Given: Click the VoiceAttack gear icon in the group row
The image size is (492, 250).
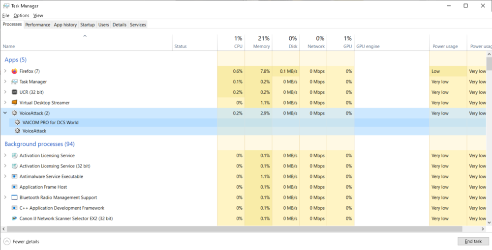Looking at the screenshot, I should coord(14,113).
